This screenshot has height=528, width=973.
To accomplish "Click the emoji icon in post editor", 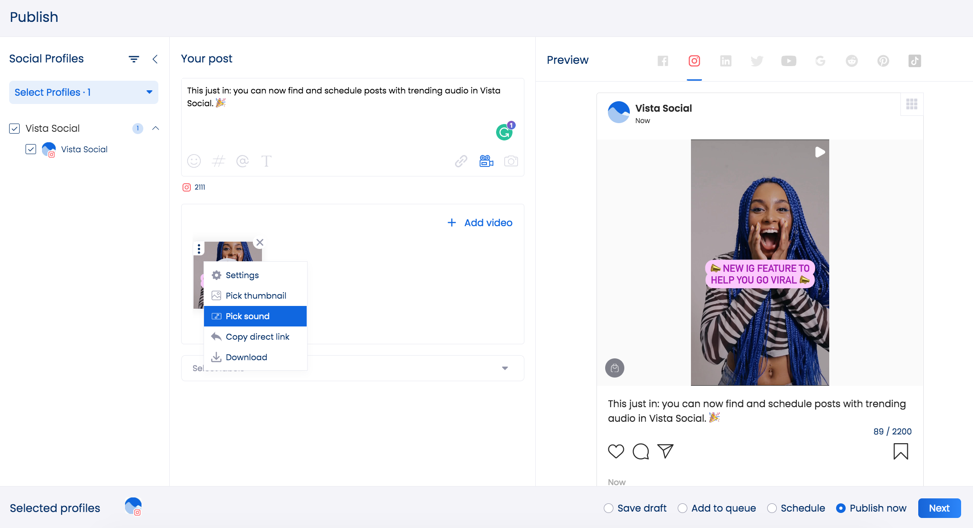I will point(194,160).
